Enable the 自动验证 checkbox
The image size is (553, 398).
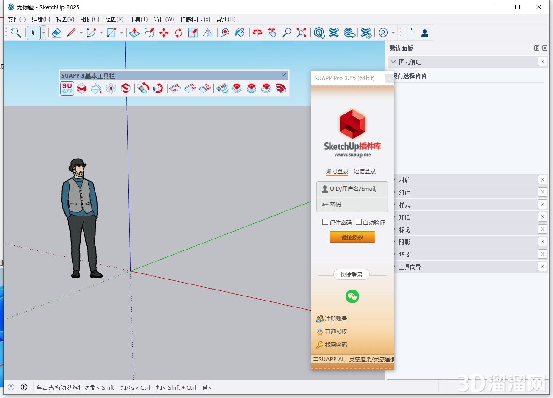tap(359, 222)
